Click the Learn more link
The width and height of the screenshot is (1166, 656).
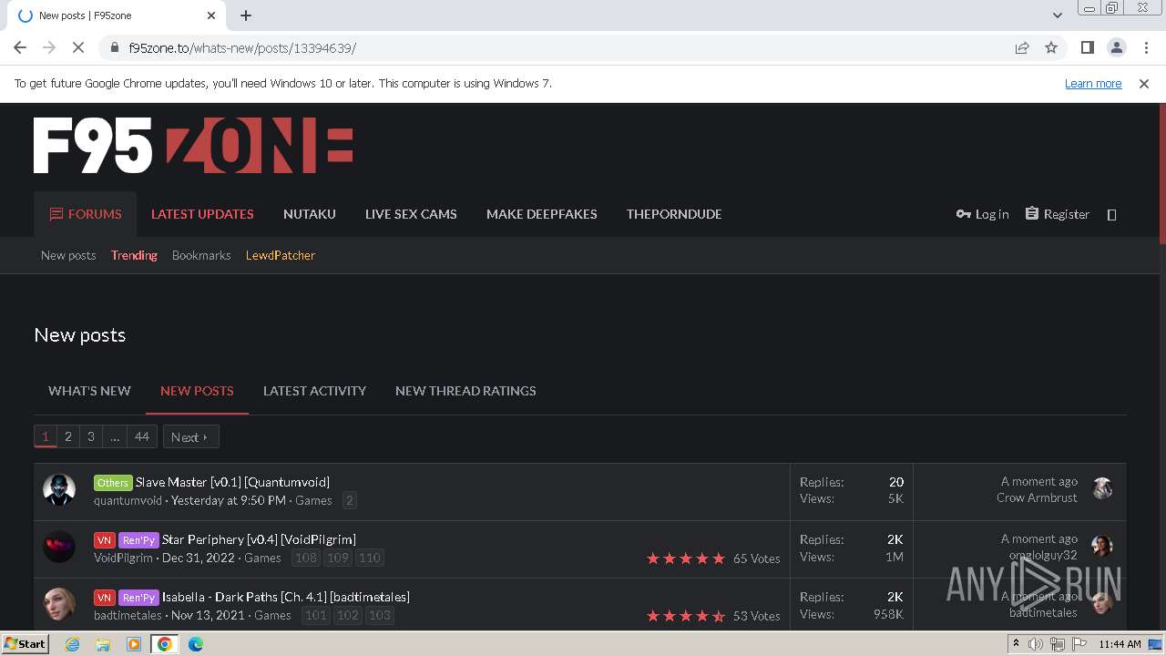pos(1093,83)
